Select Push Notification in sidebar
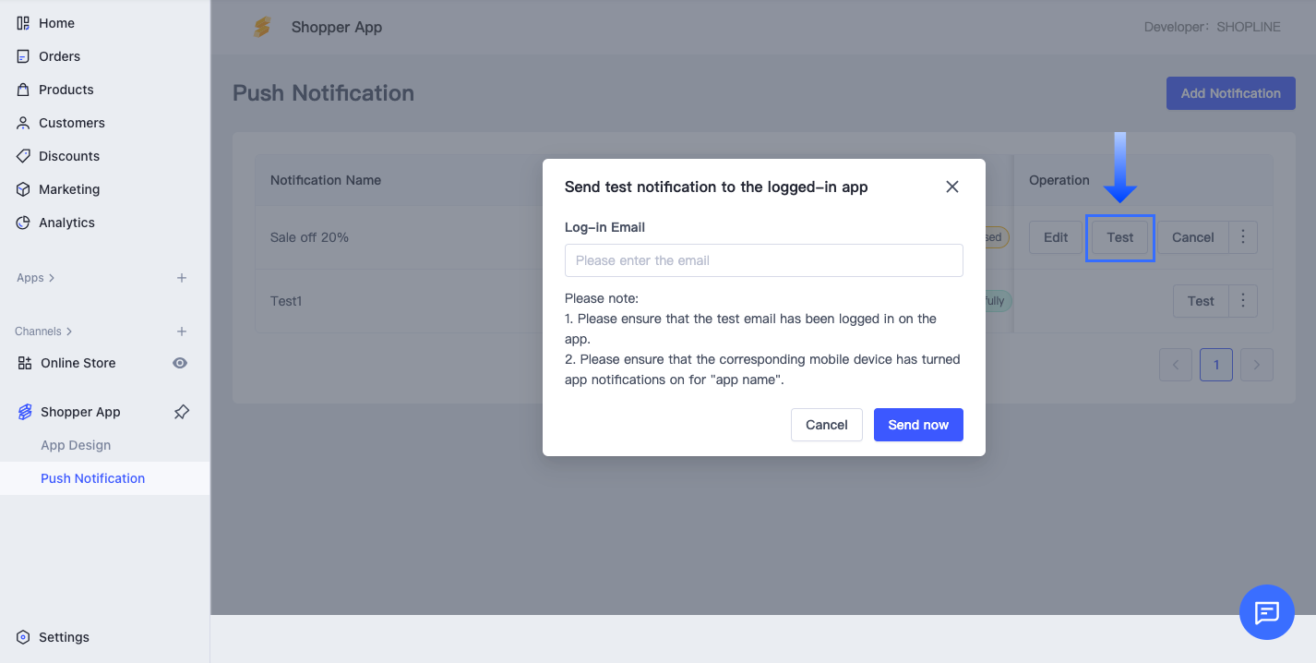This screenshot has width=1316, height=663. click(x=92, y=478)
